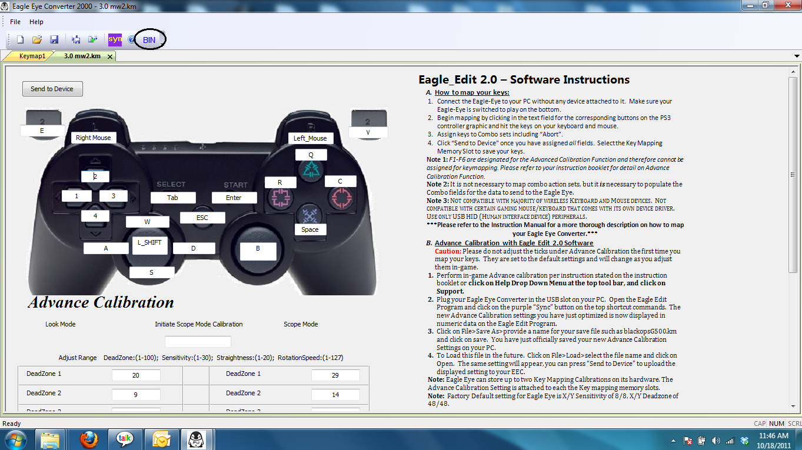
Task: Click the D-pad left field 1
Action: pyautogui.click(x=76, y=196)
